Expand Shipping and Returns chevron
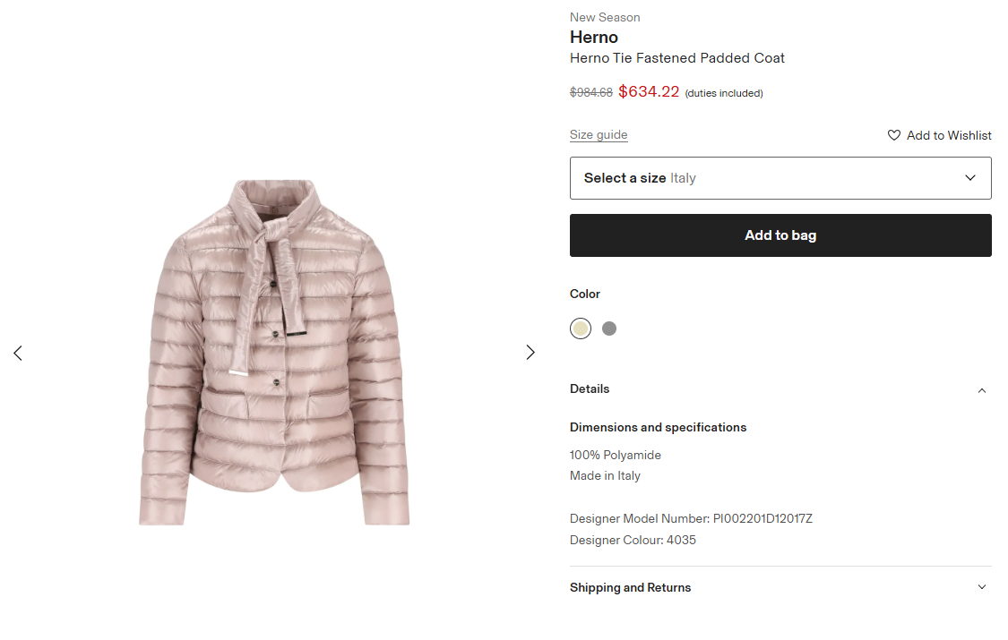 coord(982,588)
